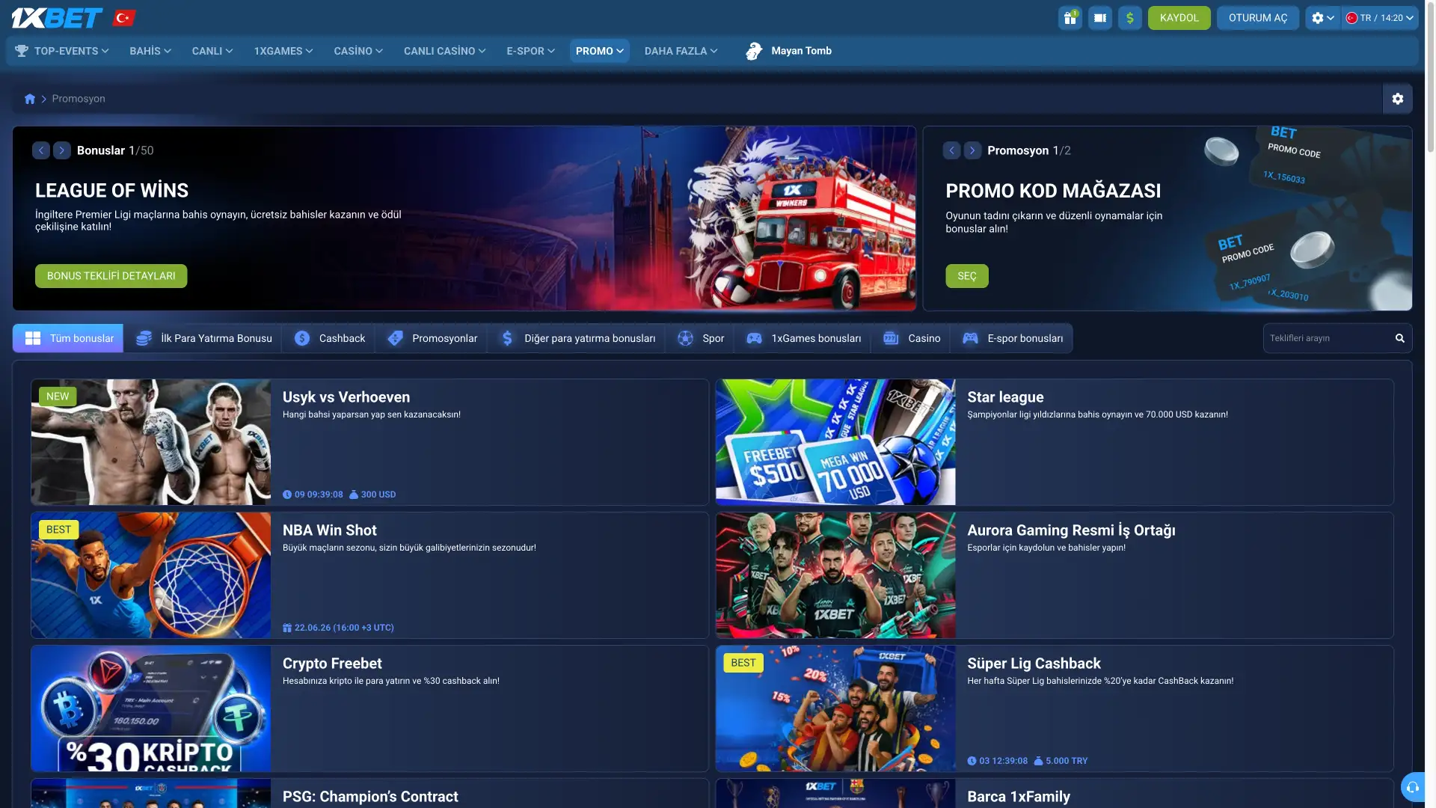The image size is (1436, 808).
Task: Click PSG: Champion's Contract title
Action: [x=370, y=797]
